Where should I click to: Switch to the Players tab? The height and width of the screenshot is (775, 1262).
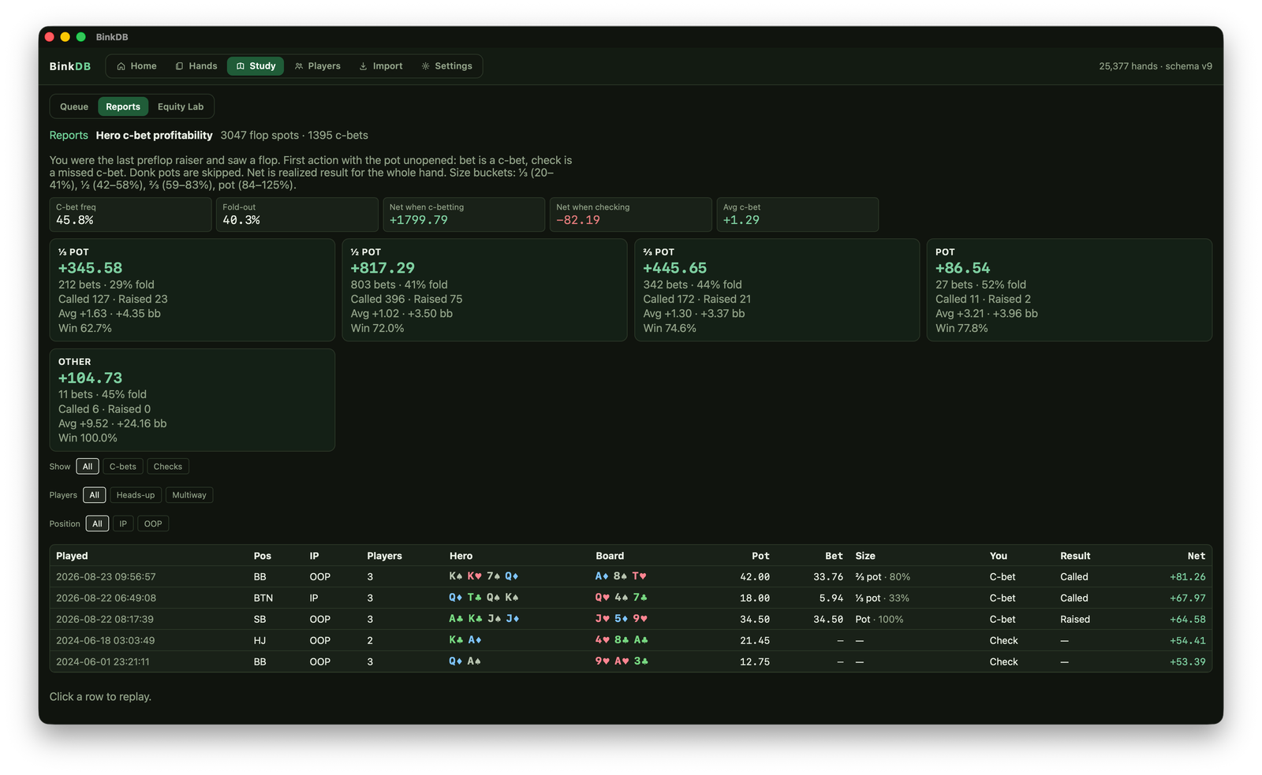click(x=317, y=66)
